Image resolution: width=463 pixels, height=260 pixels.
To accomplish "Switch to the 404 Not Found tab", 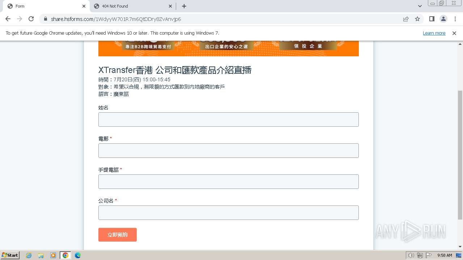I will [132, 6].
